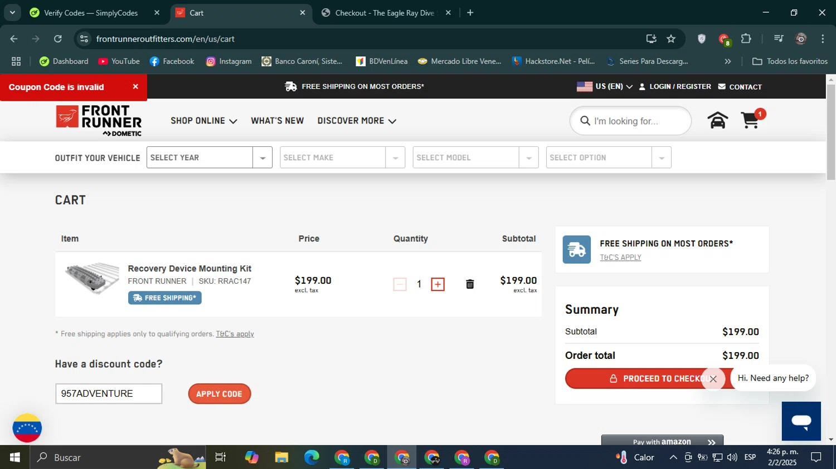Click LOGIN / REGISTER link

tap(675, 87)
